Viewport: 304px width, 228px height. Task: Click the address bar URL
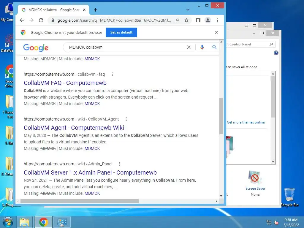click(x=114, y=20)
